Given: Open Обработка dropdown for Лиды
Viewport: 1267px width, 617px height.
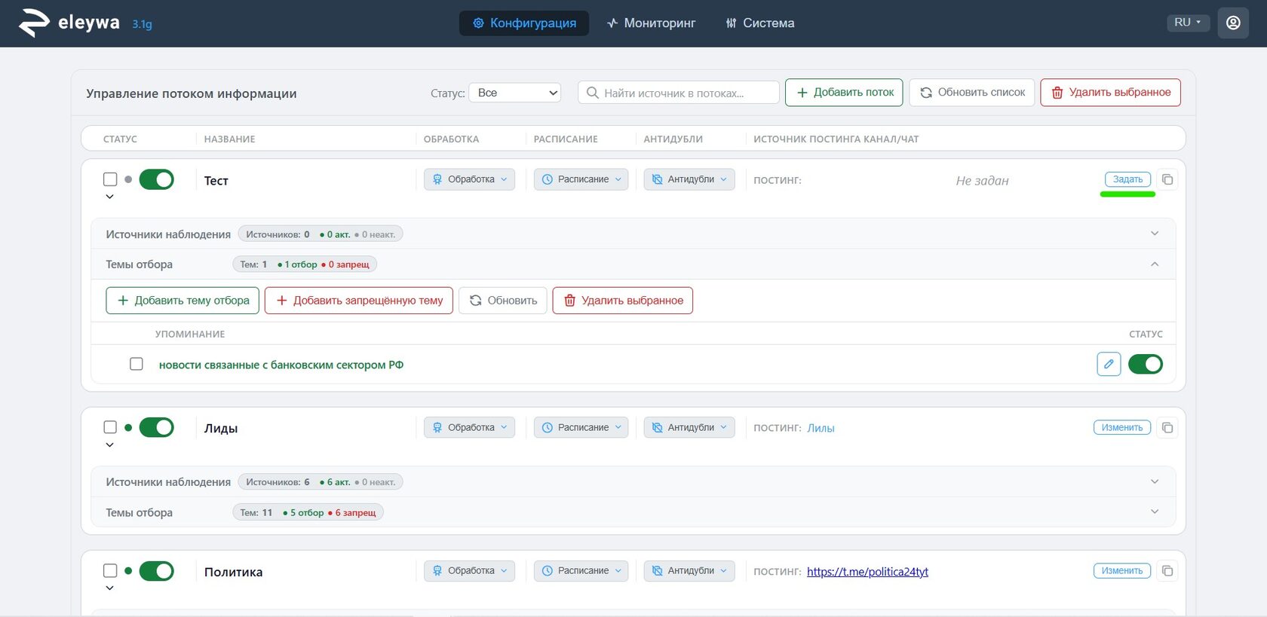Looking at the screenshot, I should (469, 427).
